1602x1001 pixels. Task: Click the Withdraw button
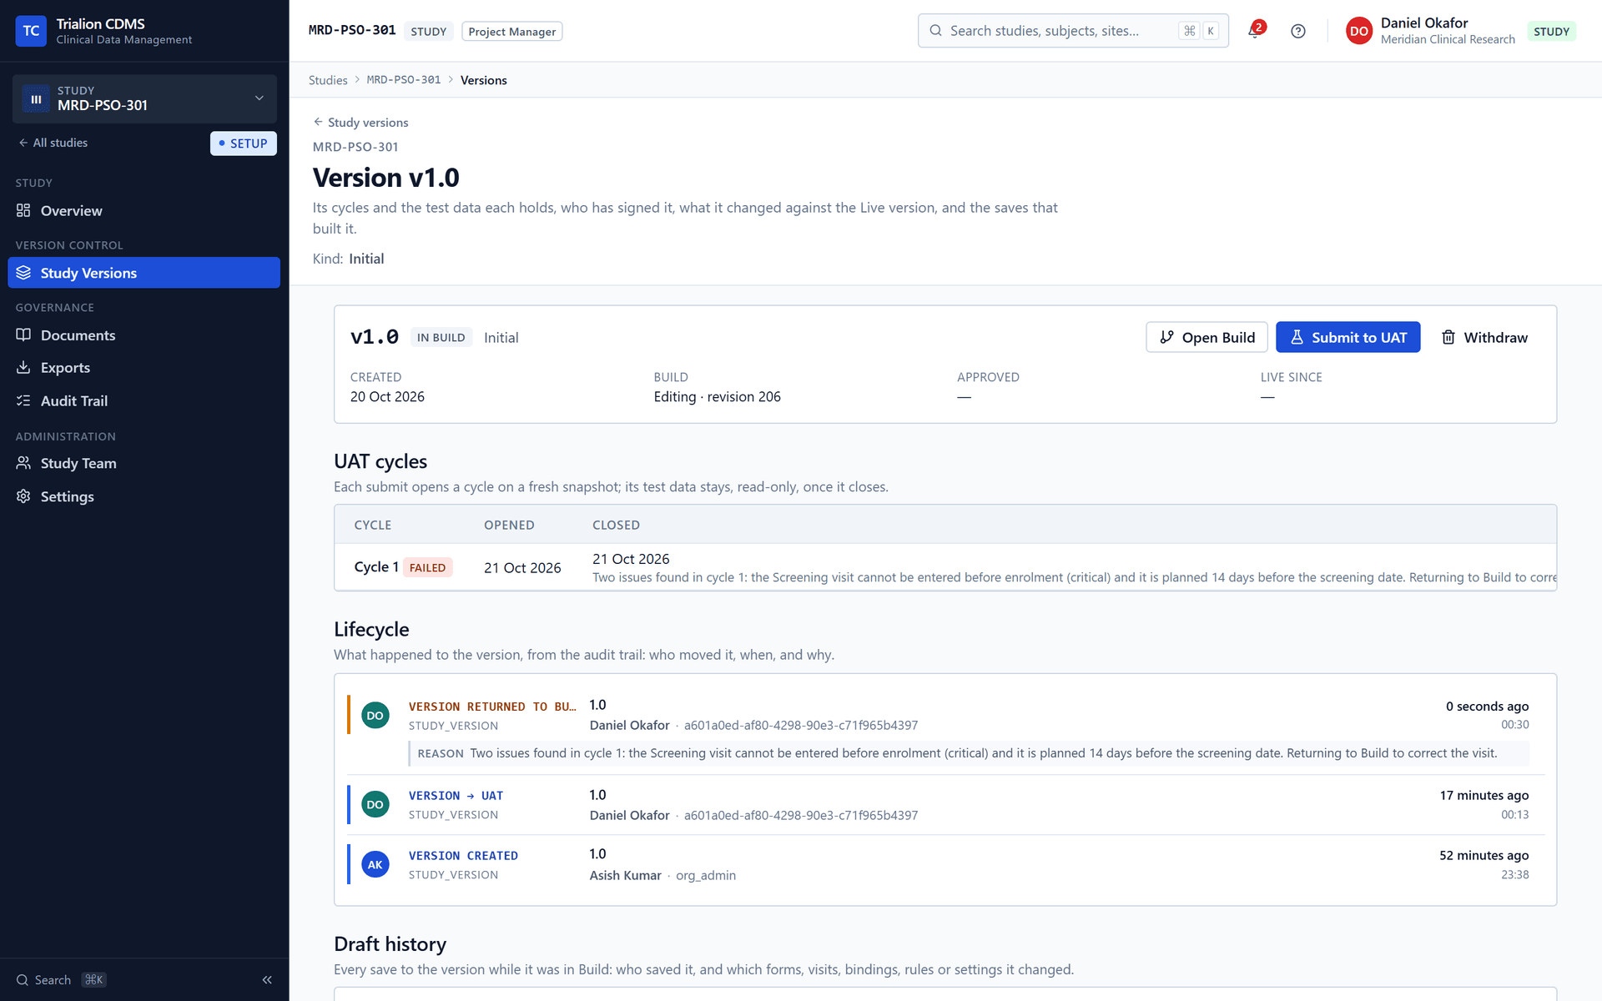(x=1484, y=337)
